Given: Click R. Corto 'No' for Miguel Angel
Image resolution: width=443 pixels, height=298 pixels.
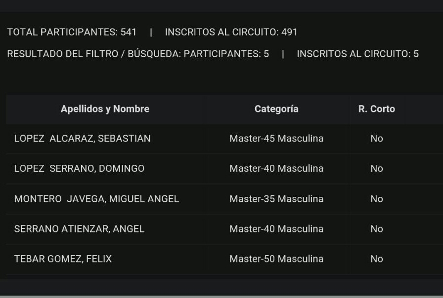Looking at the screenshot, I should (x=377, y=199).
